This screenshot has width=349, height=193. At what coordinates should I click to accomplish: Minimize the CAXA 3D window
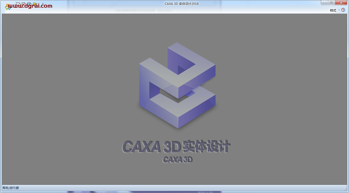click(x=325, y=3)
